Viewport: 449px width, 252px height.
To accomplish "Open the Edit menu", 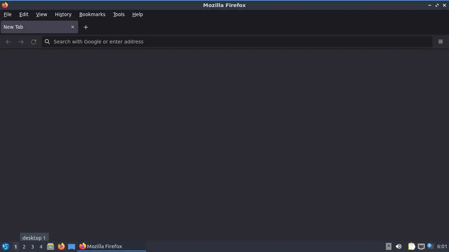I will [x=24, y=14].
